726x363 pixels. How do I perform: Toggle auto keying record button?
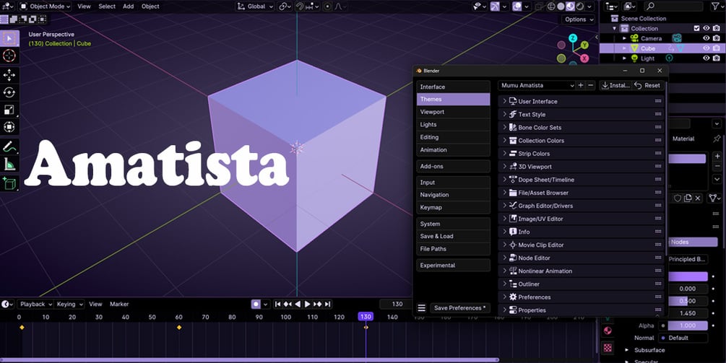256,304
